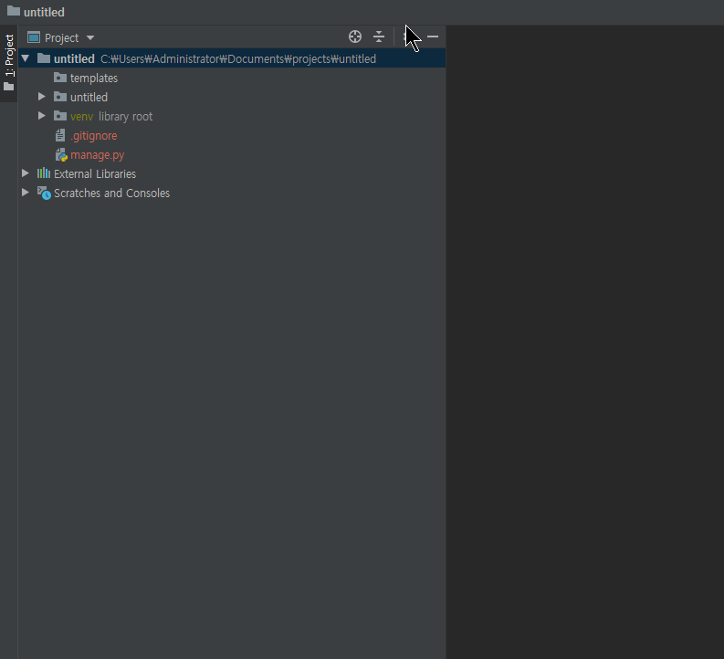Click the inner untitled folder icon
Screen dimensions: 724x659
click(x=60, y=97)
